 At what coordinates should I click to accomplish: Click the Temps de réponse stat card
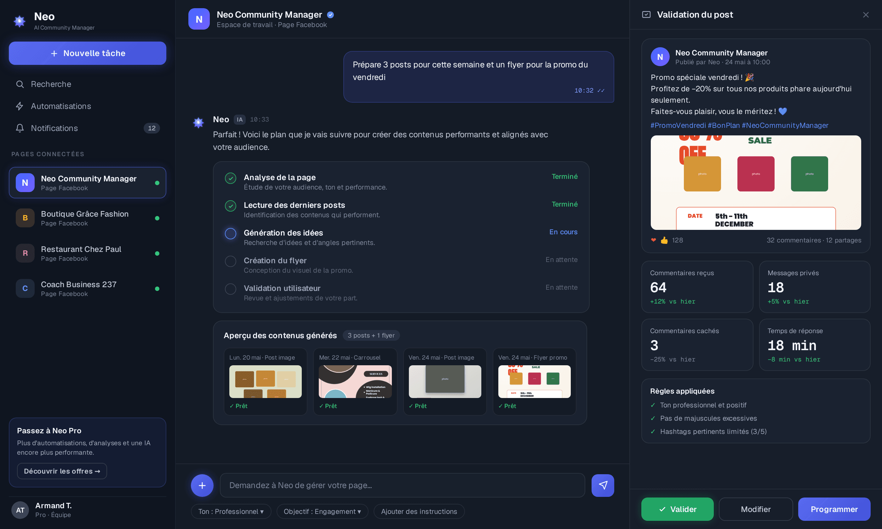click(x=815, y=345)
